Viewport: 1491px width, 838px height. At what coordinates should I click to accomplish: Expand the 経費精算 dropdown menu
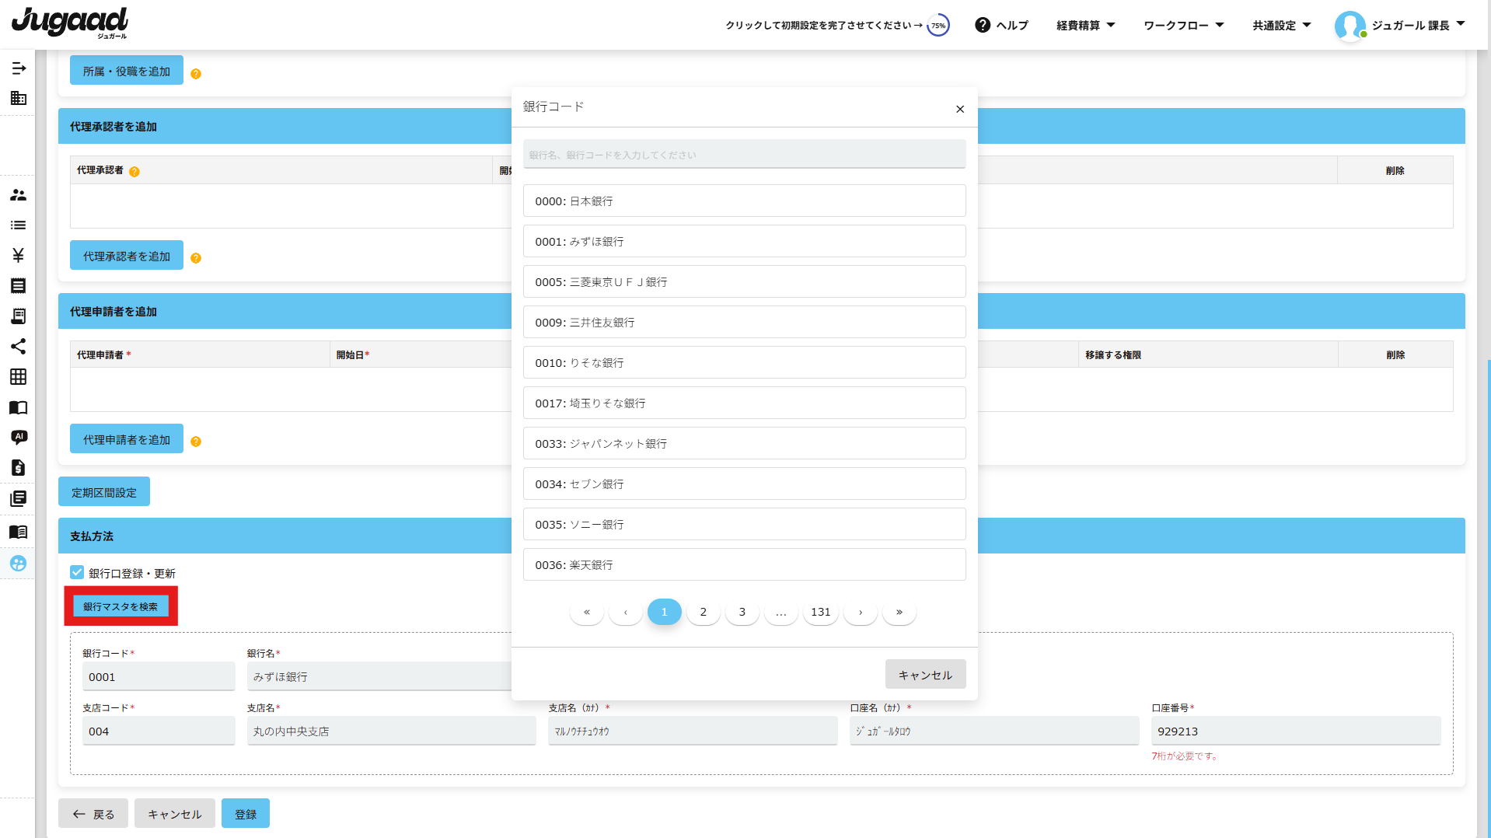tap(1085, 26)
